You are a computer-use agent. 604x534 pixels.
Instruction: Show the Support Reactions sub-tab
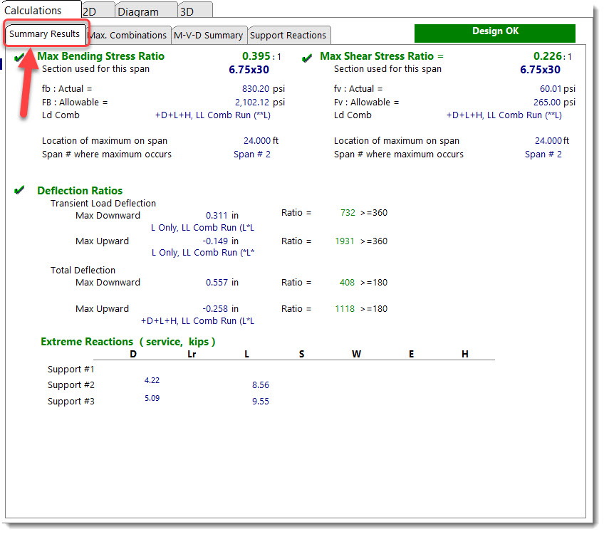(x=288, y=35)
